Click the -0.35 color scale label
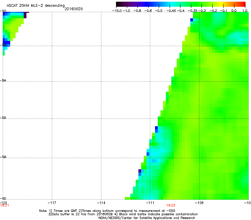The image size is (251, 220). pos(192,11)
